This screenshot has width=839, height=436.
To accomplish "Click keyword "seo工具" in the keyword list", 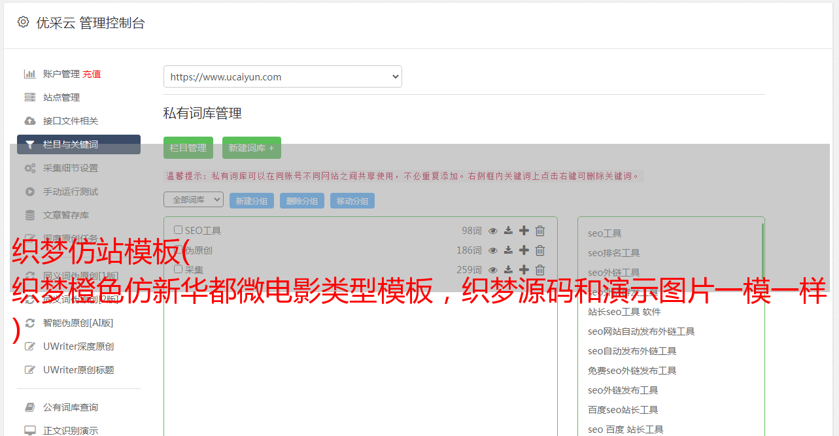I will point(605,233).
